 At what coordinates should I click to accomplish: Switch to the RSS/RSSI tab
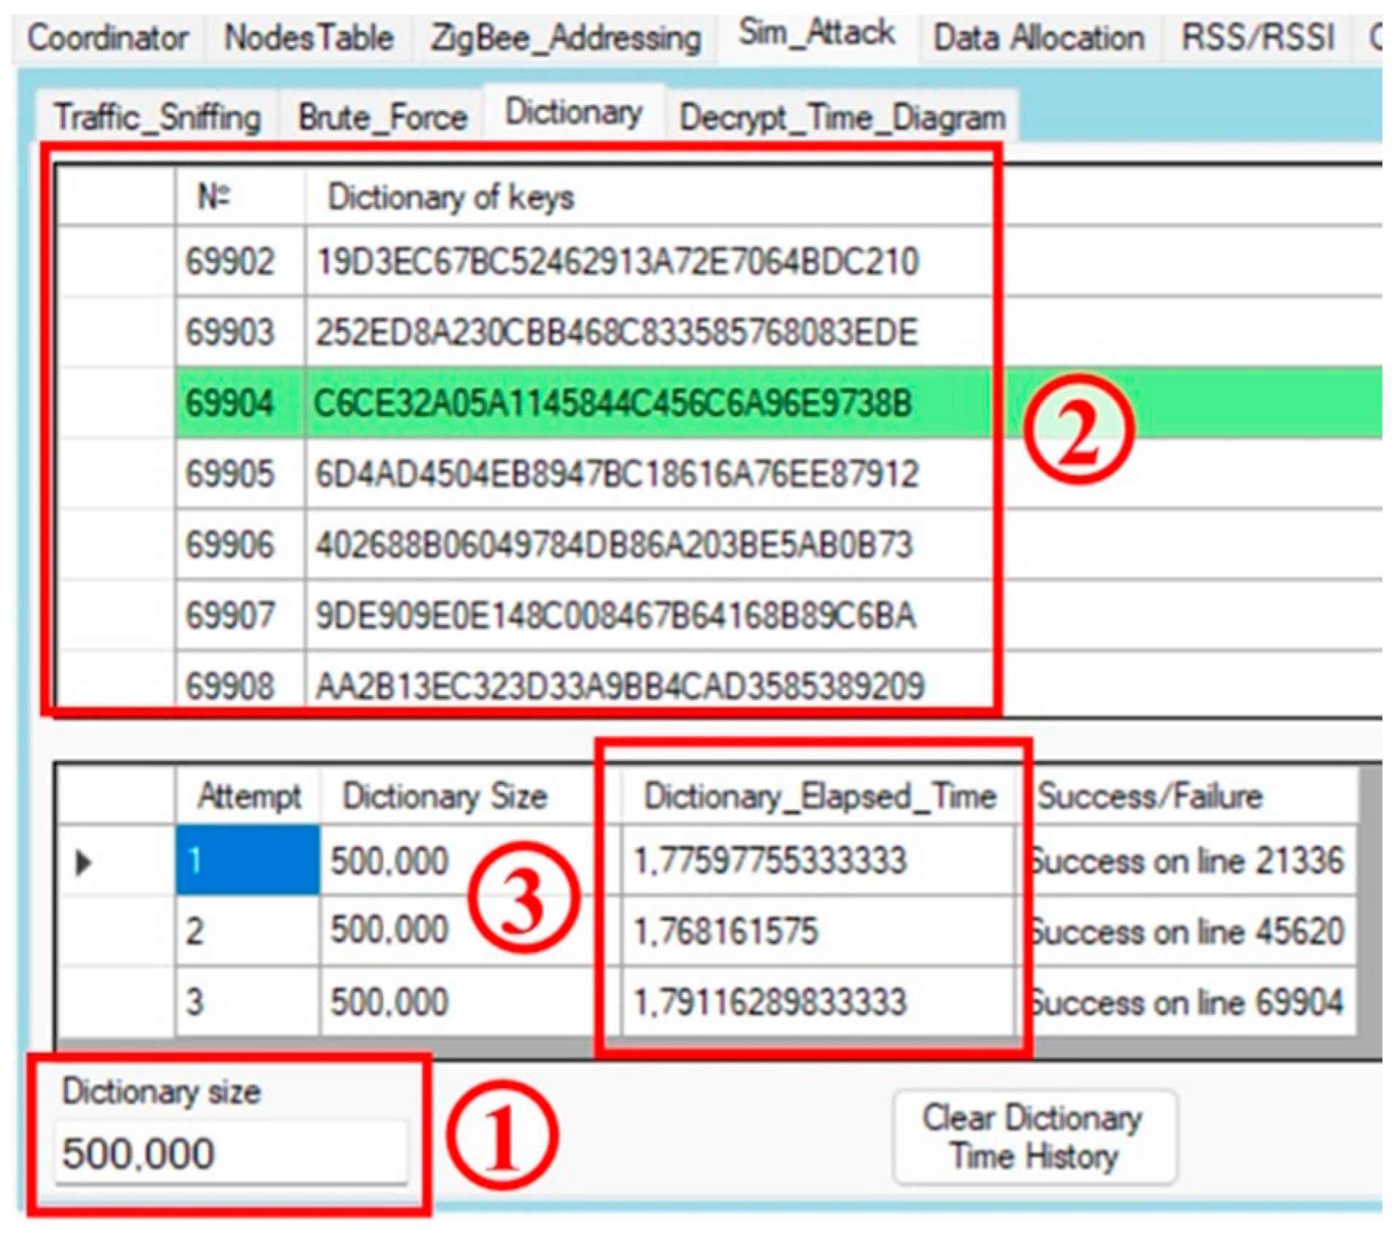pos(1258,37)
